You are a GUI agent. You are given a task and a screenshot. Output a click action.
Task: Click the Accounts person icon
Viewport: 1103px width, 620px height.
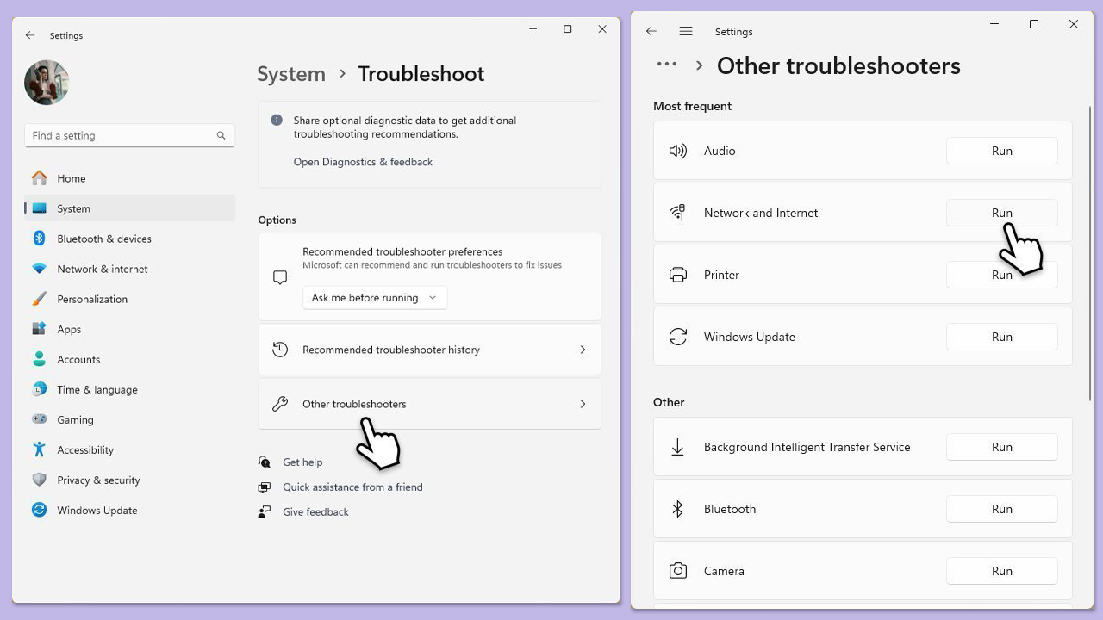(x=39, y=359)
